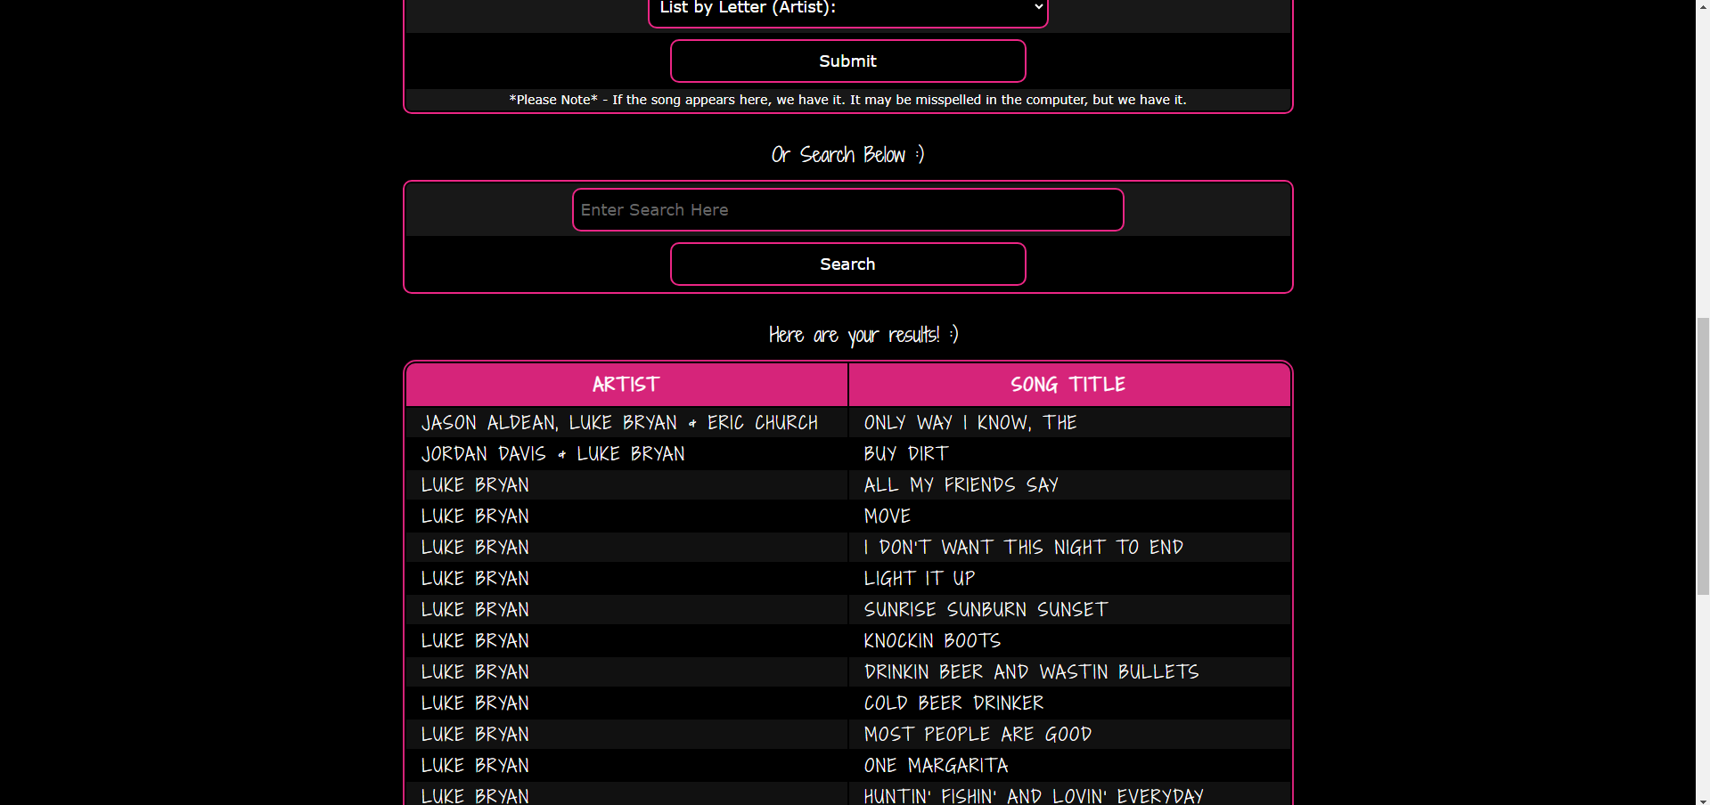
Task: Click Luke Bryan in Sunrise Sunburn Sunset row
Action: [x=475, y=610]
